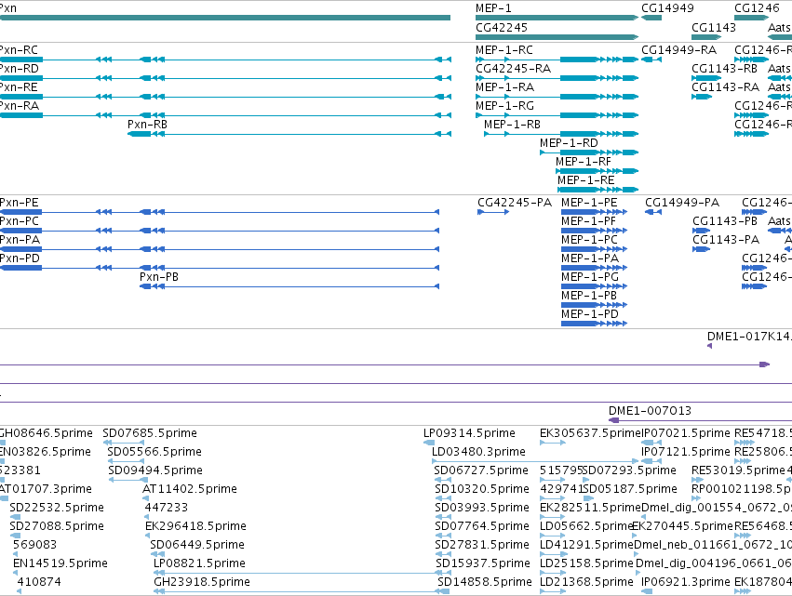This screenshot has width=792, height=596.
Task: Select the SD06727.5prime EST label
Action: coord(481,470)
